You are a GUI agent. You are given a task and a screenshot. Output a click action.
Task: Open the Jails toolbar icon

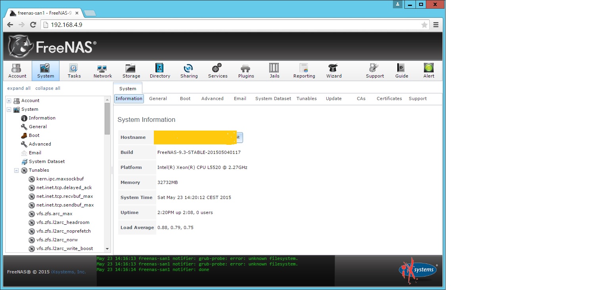point(274,71)
